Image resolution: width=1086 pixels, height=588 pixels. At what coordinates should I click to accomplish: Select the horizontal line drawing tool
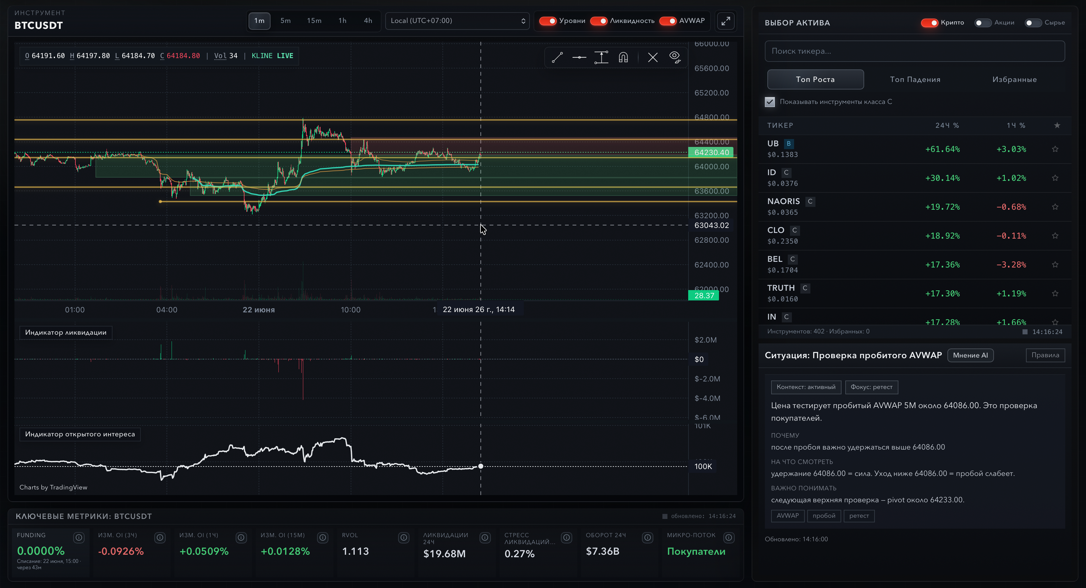click(x=579, y=57)
